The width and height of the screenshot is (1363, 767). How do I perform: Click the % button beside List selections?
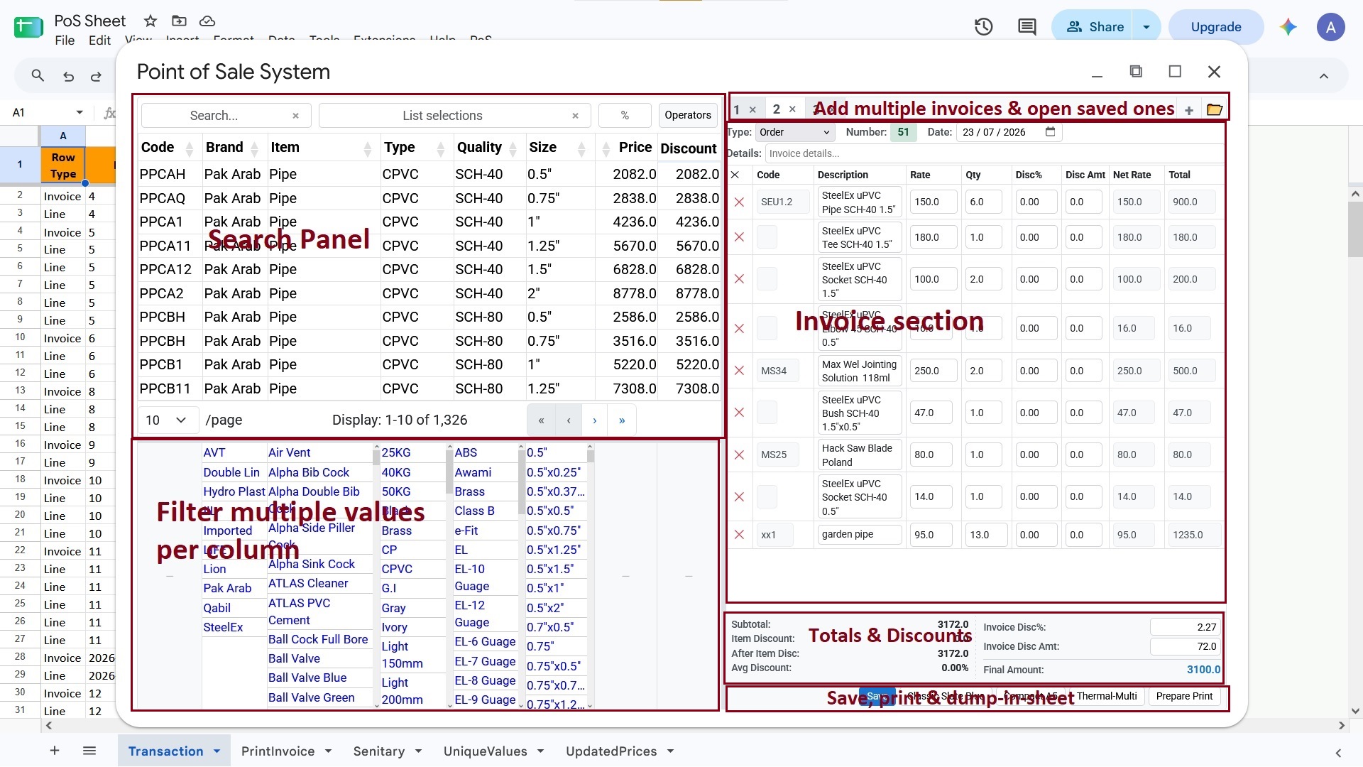[625, 115]
